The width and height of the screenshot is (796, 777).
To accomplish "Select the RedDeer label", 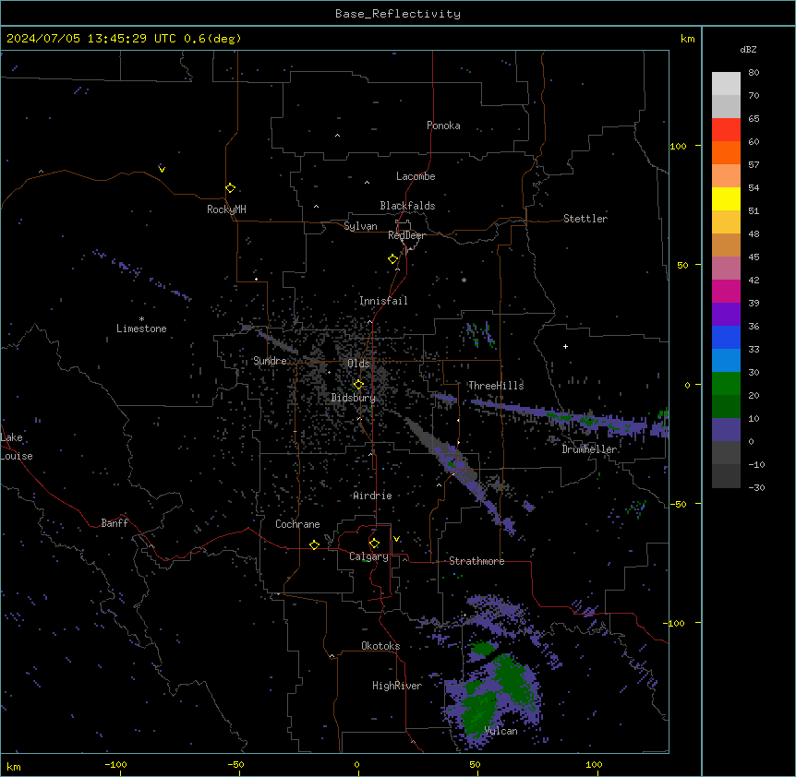I will [x=406, y=235].
